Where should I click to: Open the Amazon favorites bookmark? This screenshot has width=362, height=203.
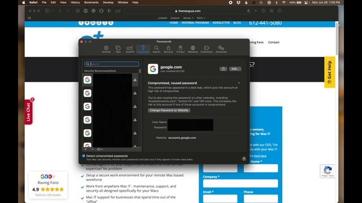[175, 18]
